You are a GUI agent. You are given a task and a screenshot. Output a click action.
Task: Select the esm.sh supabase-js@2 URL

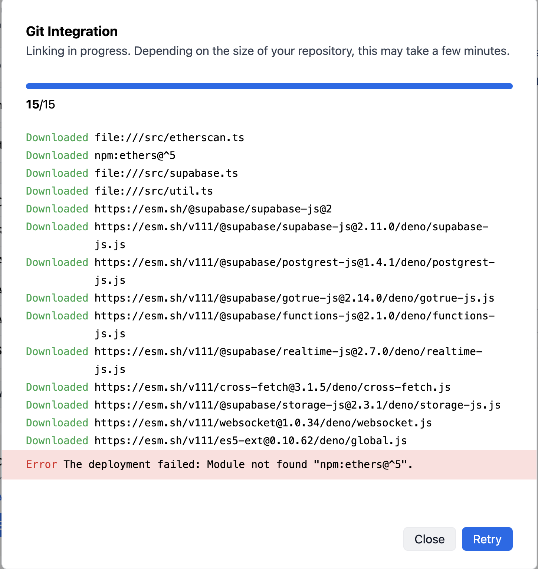(213, 209)
